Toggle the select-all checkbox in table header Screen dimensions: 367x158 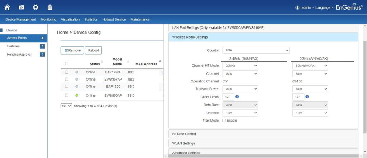(x=67, y=64)
